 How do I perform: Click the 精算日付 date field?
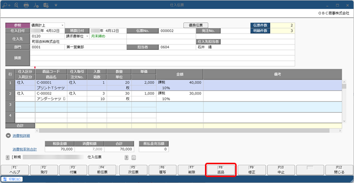point(108,31)
